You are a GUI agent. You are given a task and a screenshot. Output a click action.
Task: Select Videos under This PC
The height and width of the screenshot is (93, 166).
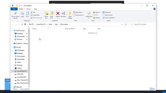point(19,68)
